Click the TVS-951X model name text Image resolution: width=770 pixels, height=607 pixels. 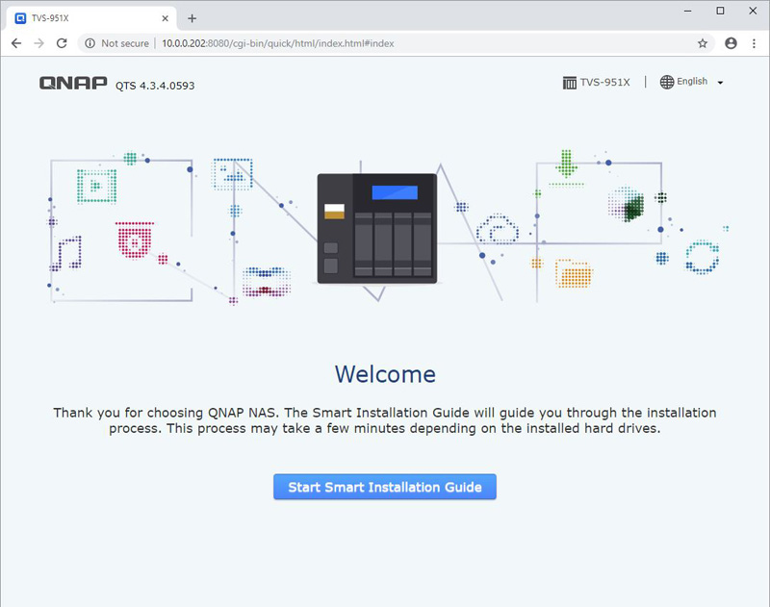(605, 82)
